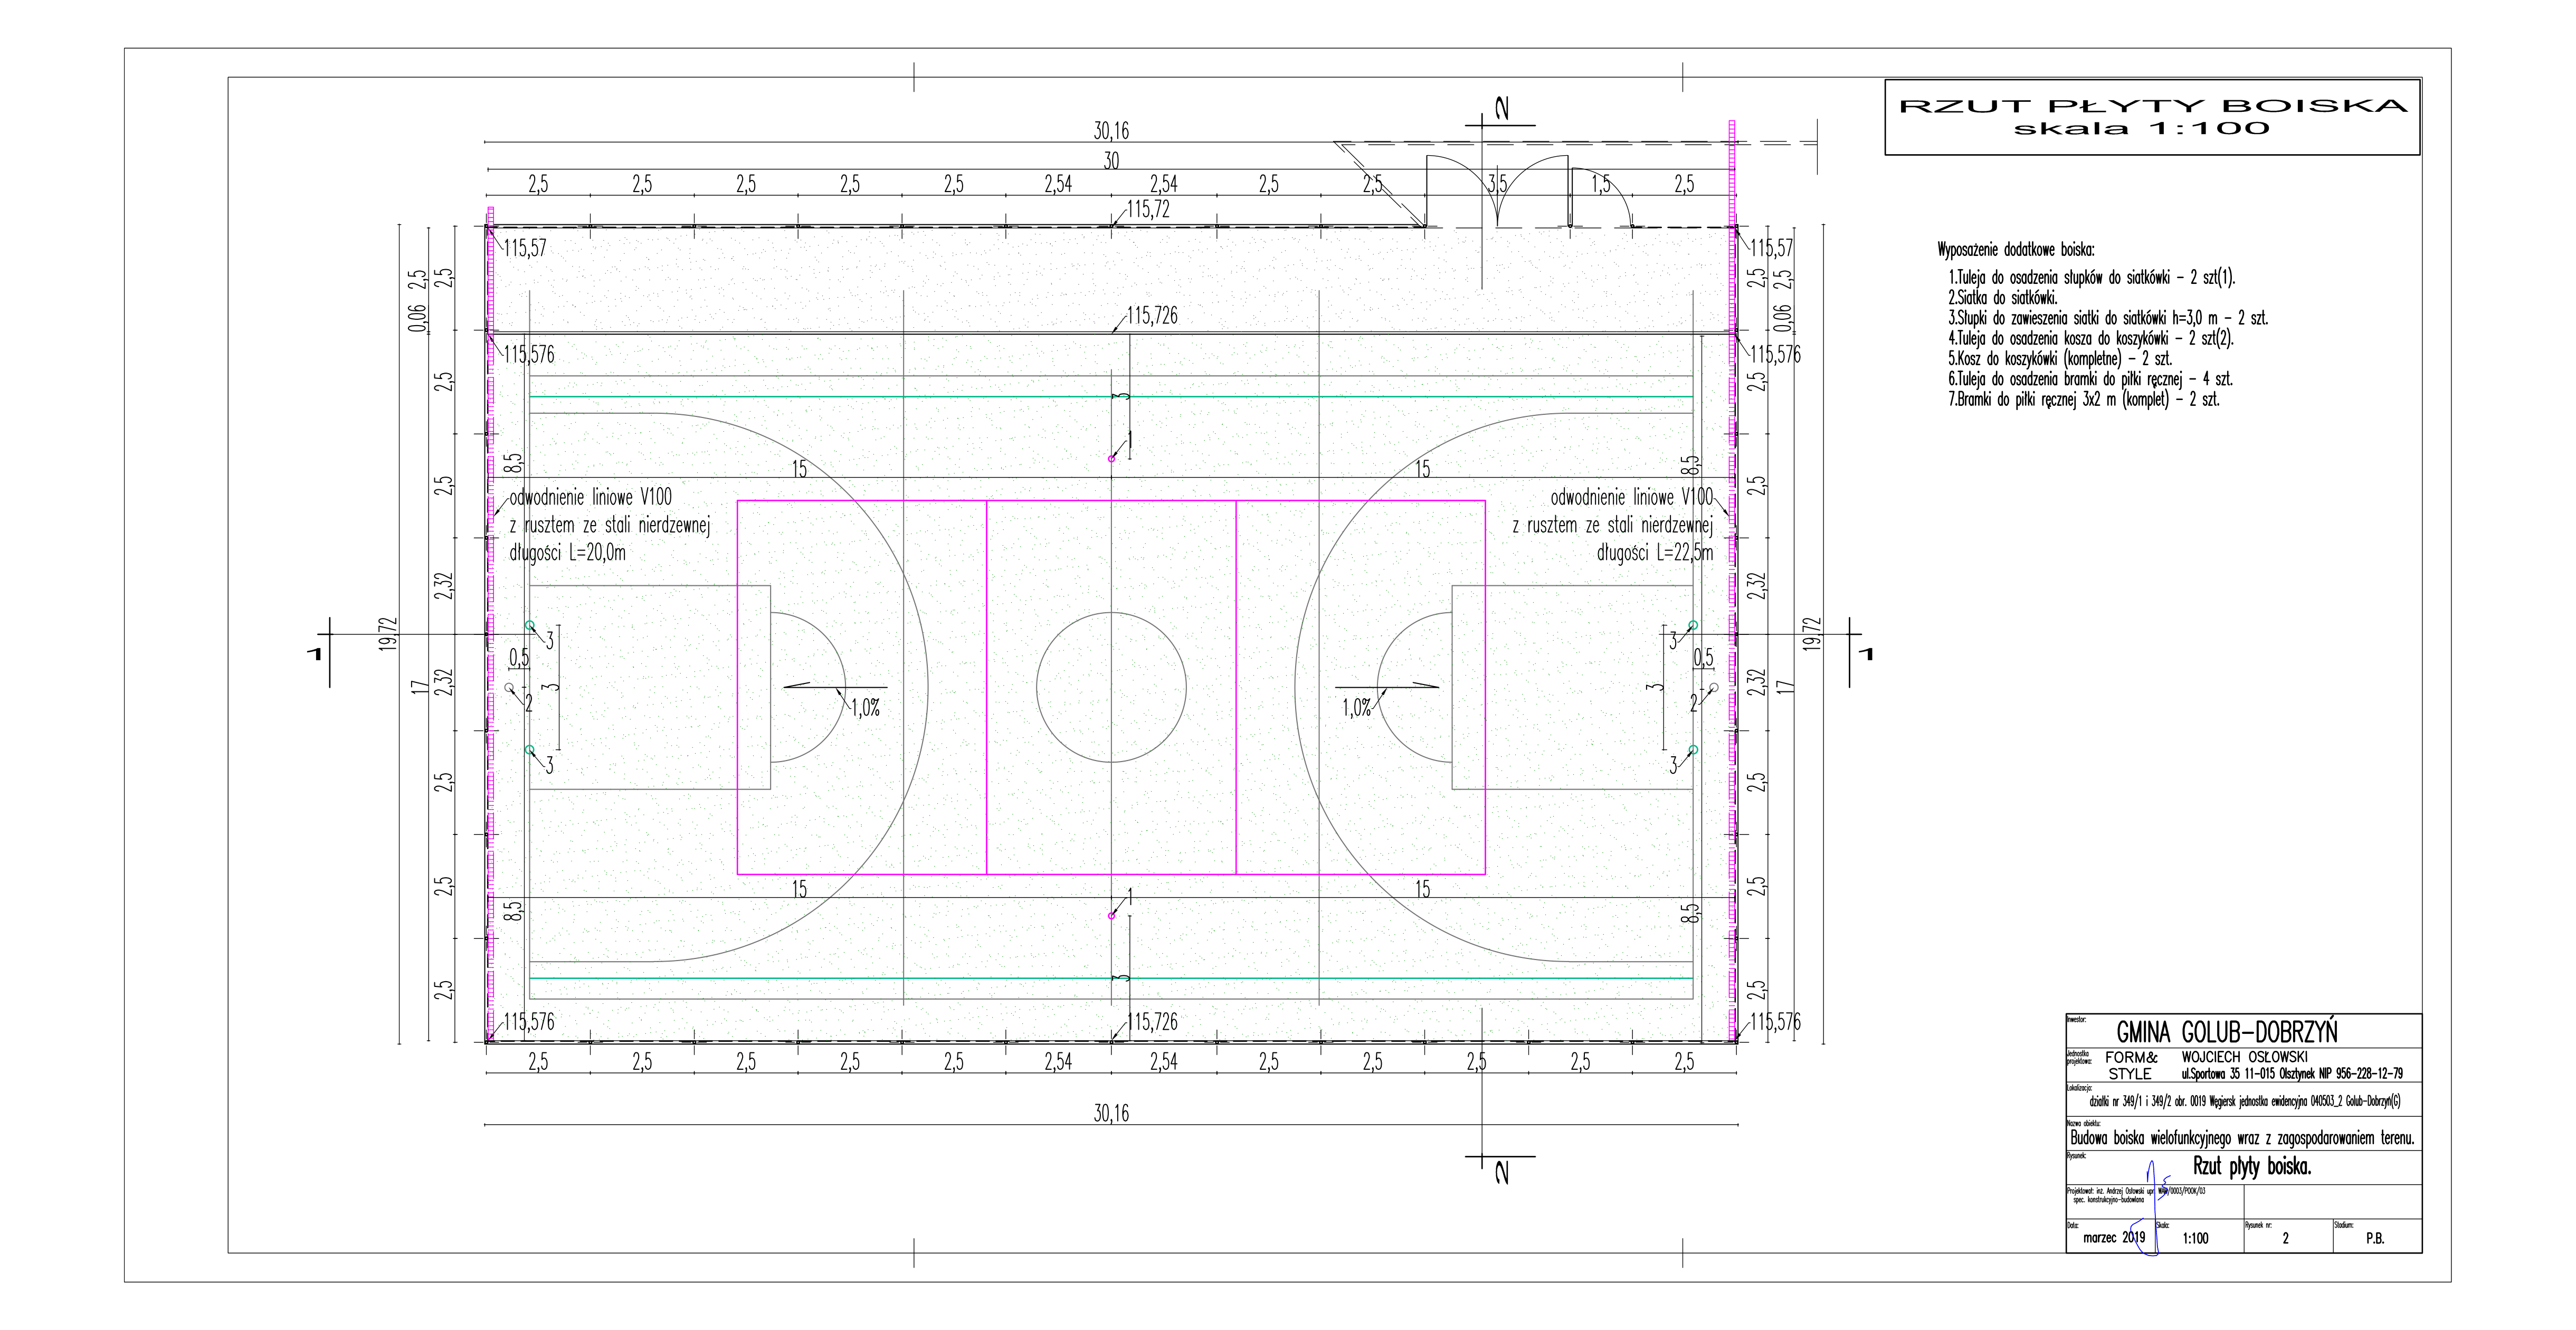Click drainage note 'długości L=22,5m'
This screenshot has width=2576, height=1330.
(1655, 553)
